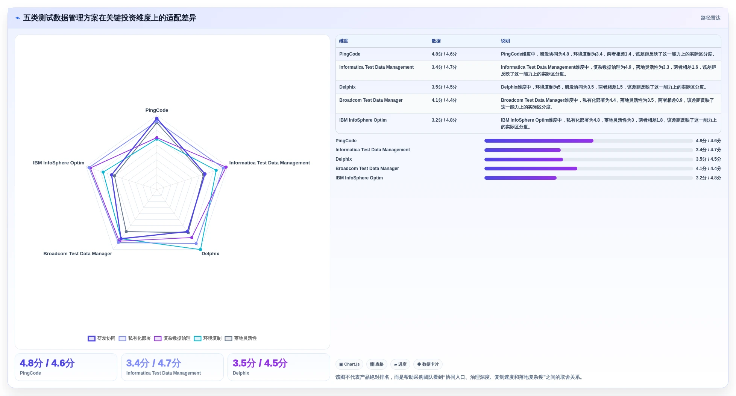Click the 数据 column header

pos(436,41)
